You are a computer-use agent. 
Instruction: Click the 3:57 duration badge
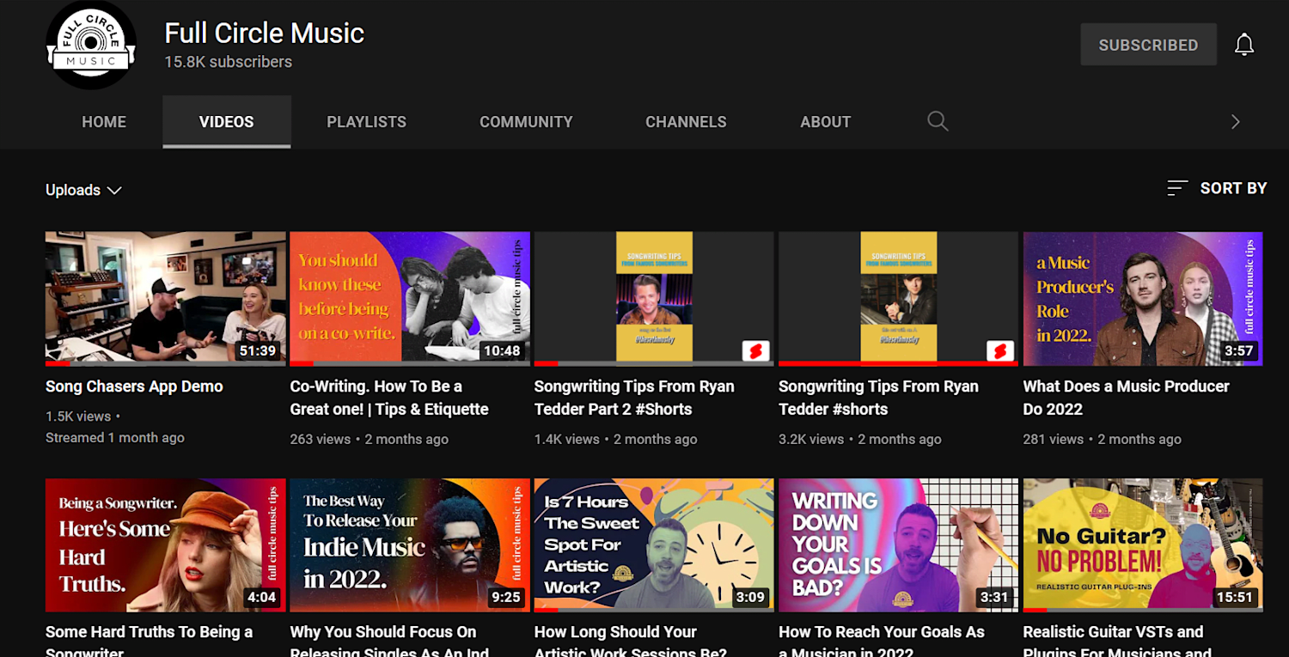point(1238,350)
